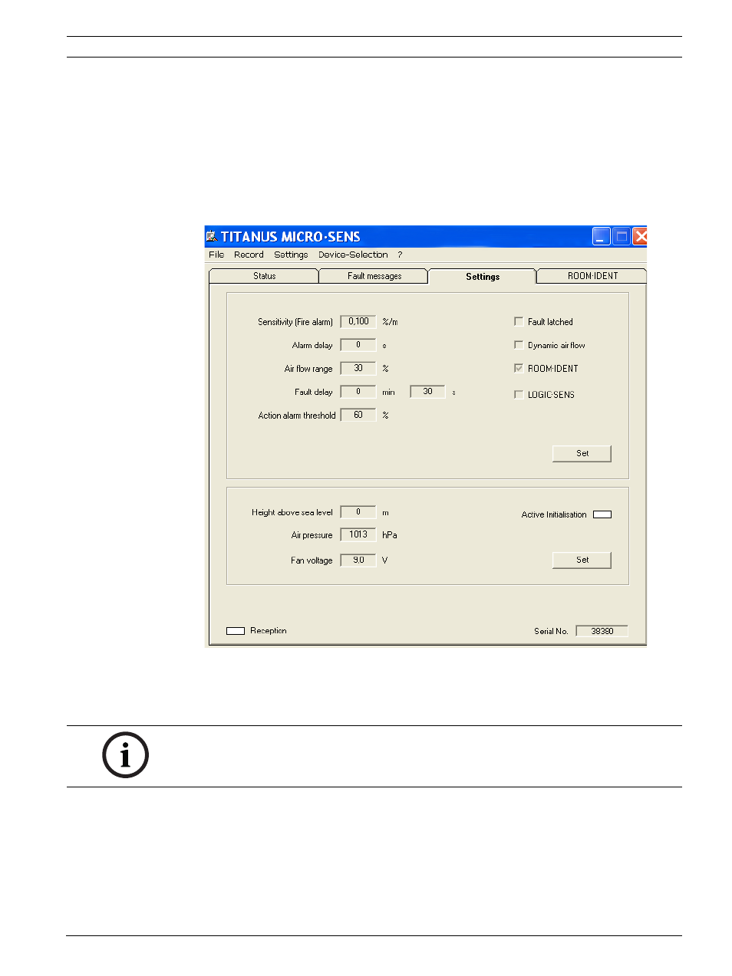
Task: Click the information icon below the window
Action: pyautogui.click(x=125, y=755)
